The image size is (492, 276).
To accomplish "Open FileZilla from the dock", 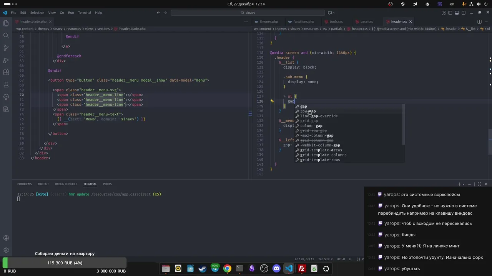I will click(x=302, y=269).
